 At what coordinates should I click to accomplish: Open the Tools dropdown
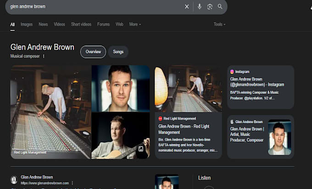[219, 24]
